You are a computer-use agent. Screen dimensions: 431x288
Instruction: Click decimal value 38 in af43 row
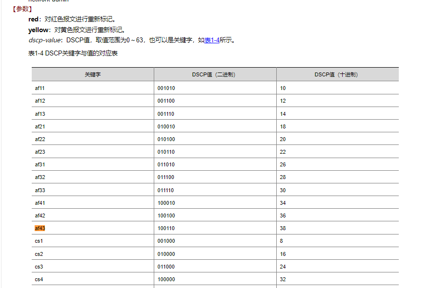(283, 228)
